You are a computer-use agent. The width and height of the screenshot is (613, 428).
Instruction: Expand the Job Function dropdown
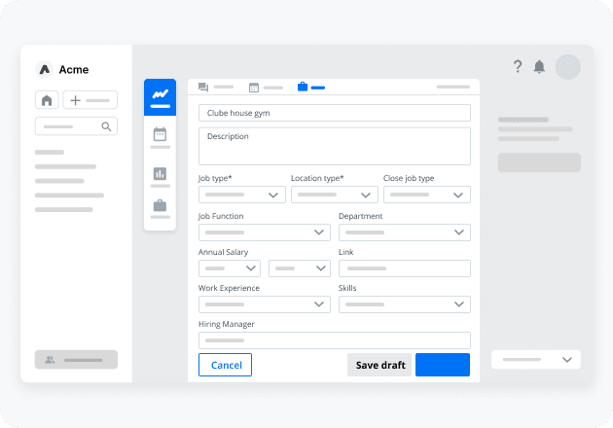point(265,232)
